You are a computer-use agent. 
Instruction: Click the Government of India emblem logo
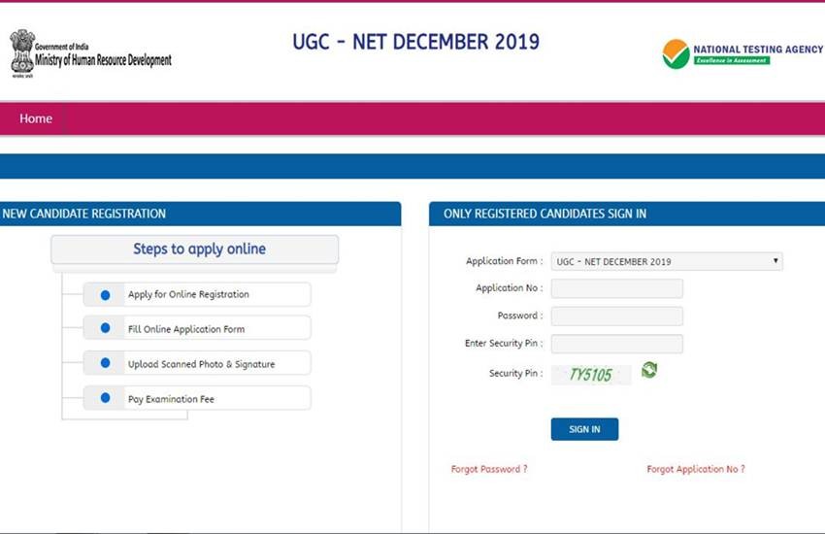click(21, 51)
